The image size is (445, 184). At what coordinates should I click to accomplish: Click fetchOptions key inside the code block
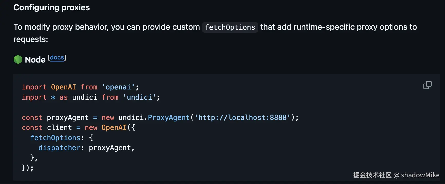[55, 138]
